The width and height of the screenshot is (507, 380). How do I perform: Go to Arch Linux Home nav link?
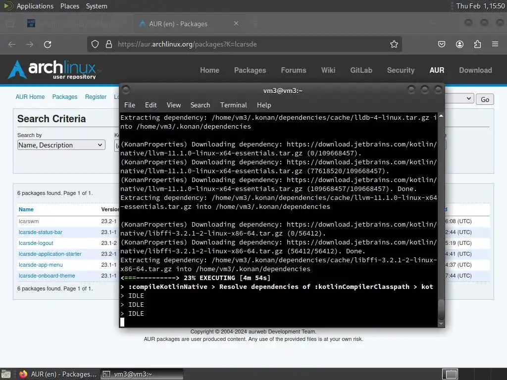(x=209, y=70)
